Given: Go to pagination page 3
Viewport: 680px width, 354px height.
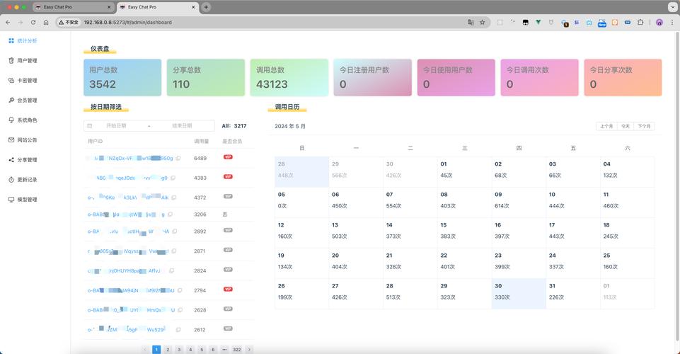Looking at the screenshot, I should 179,350.
